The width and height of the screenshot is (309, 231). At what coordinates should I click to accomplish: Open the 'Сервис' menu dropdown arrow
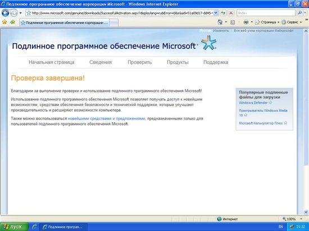point(301,22)
